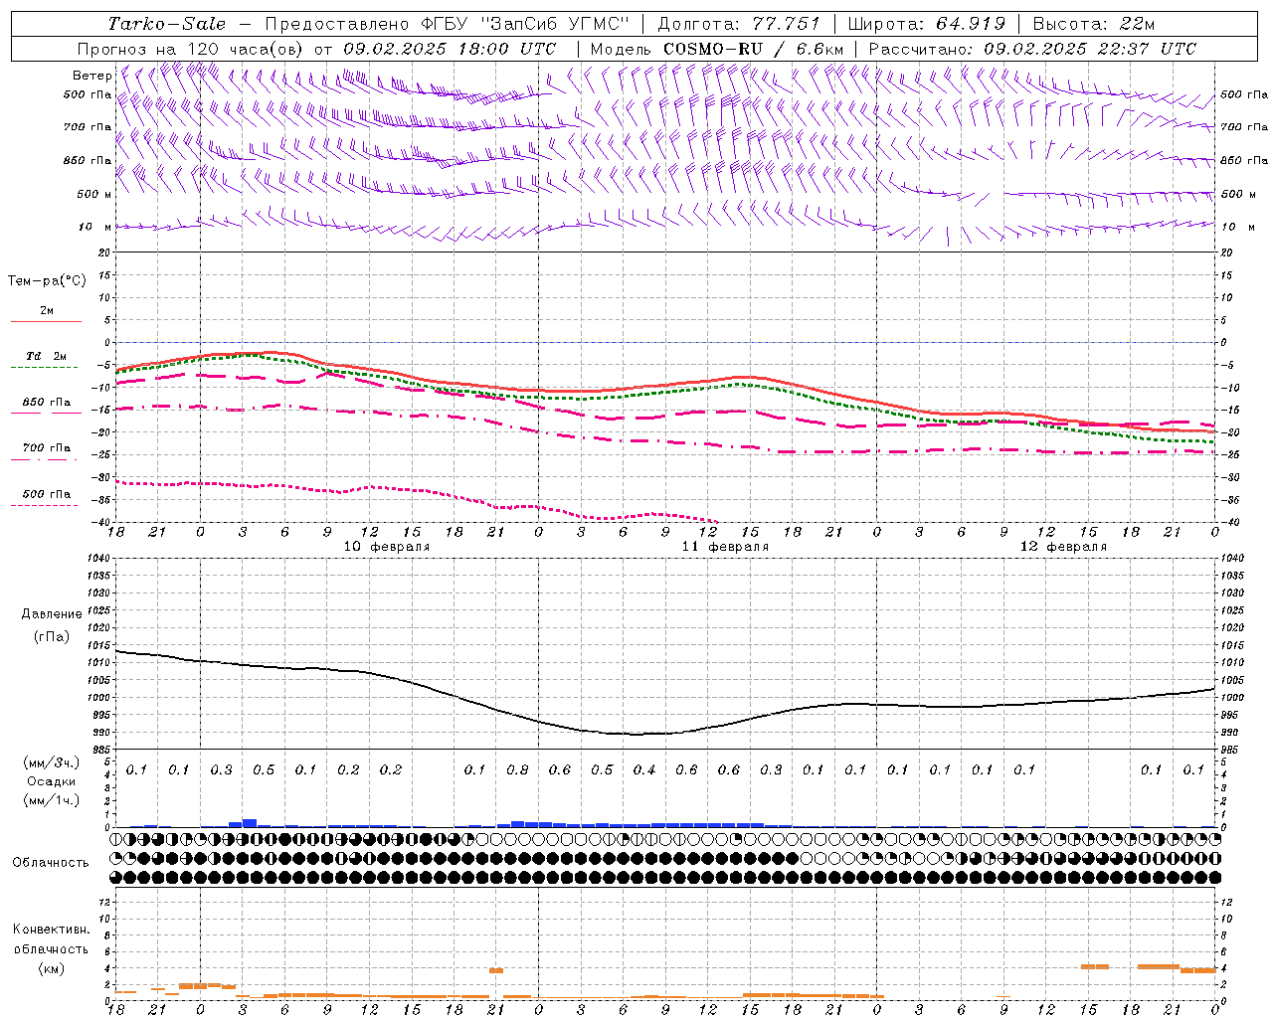This screenshot has width=1273, height=1018.
Task: Click the Давление panel label
Action: coord(52,614)
